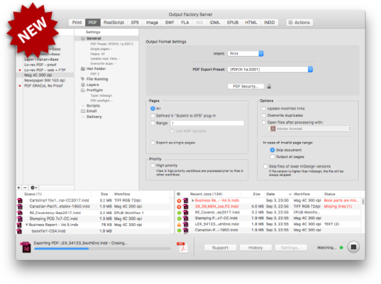This screenshot has width=381, height=284.
Task: Select the Output all pages radio button
Action: point(272,157)
